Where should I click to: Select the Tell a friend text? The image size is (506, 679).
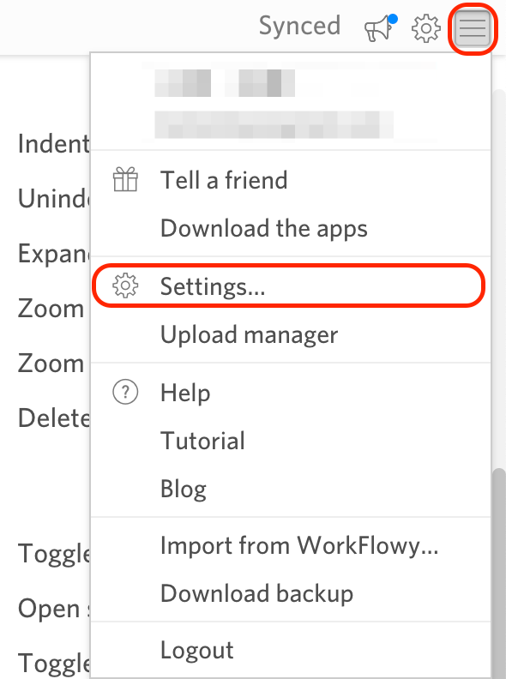pos(224,180)
